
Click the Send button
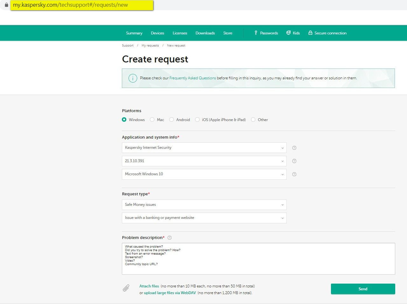363,289
